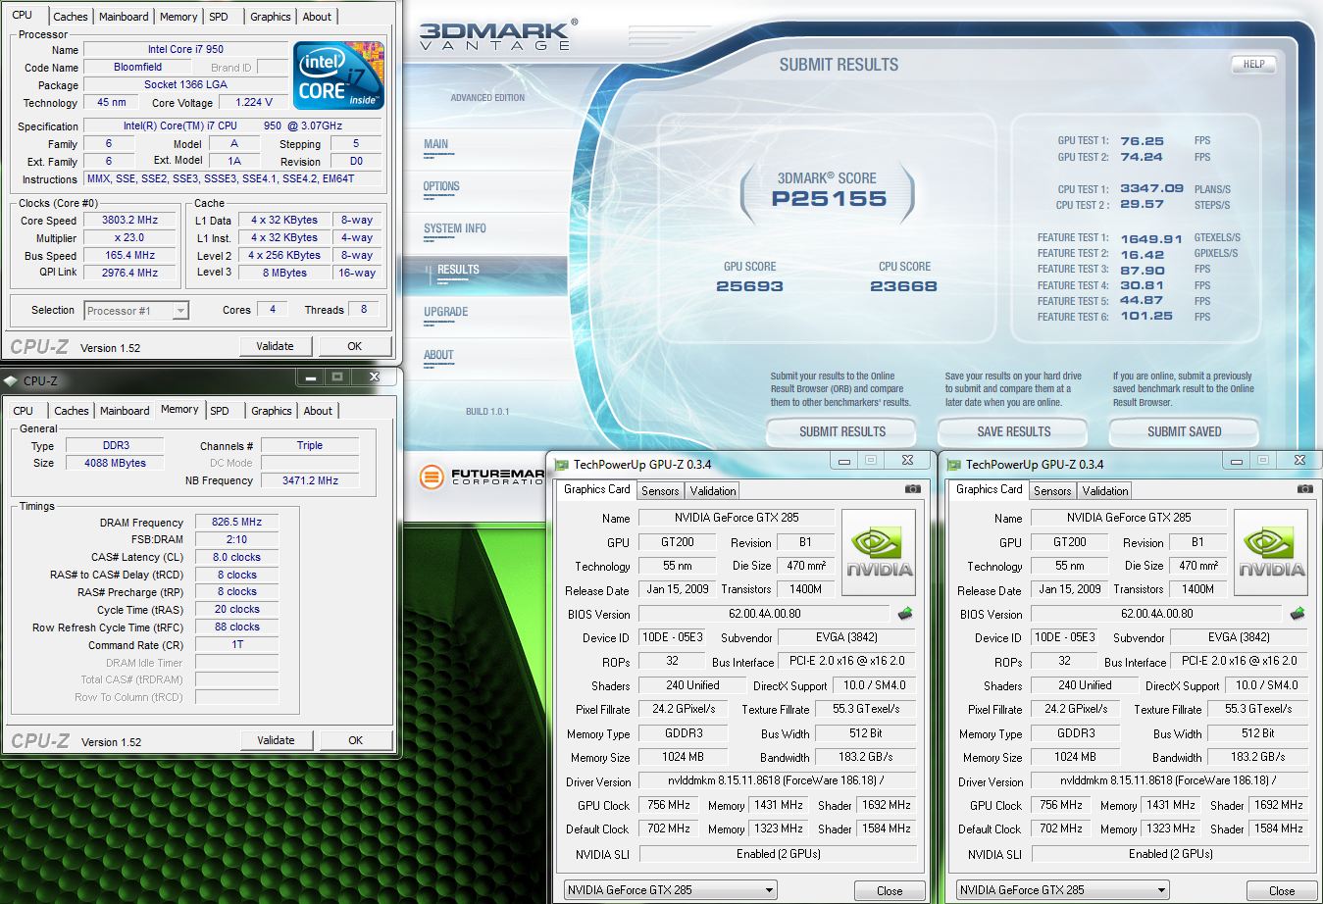This screenshot has width=1323, height=904.
Task: Click the CPU-Z title bar icon of Memory window
Action: click(x=11, y=381)
